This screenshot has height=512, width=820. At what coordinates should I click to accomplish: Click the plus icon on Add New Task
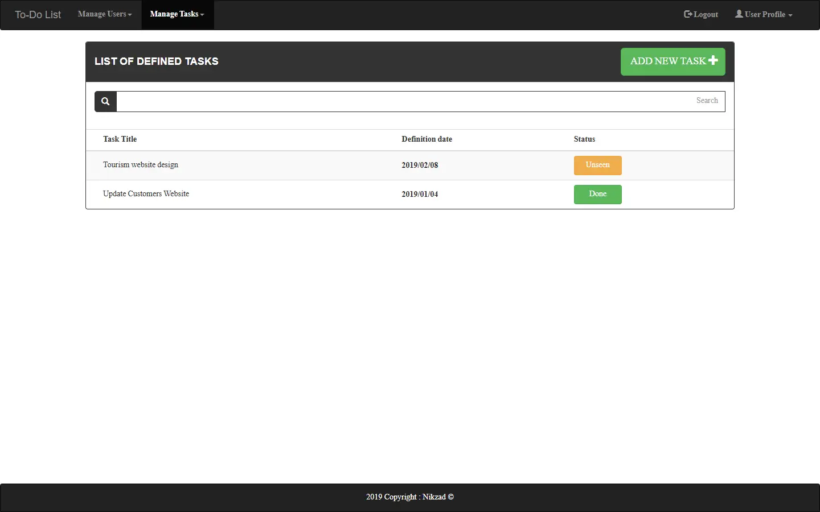713,60
